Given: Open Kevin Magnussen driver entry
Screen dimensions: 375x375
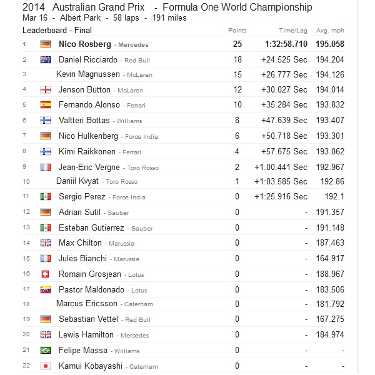Looking at the screenshot, I should click(x=104, y=74).
